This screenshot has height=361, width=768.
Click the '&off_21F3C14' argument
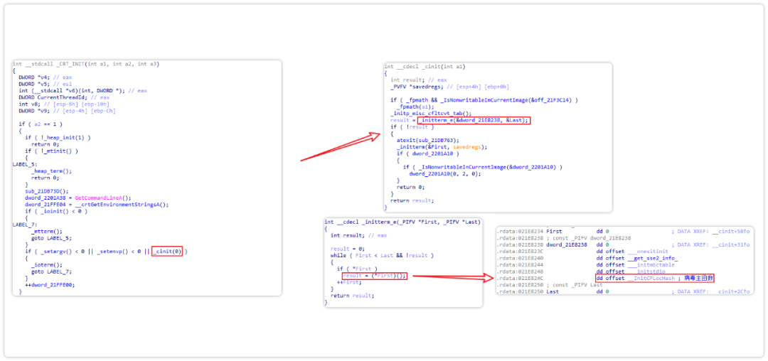coord(552,99)
